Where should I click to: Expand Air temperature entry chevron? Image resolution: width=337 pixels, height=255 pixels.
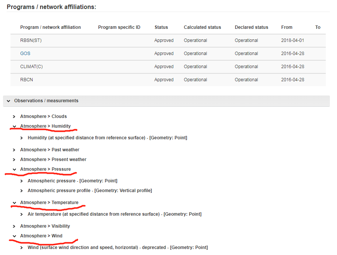[21, 214]
